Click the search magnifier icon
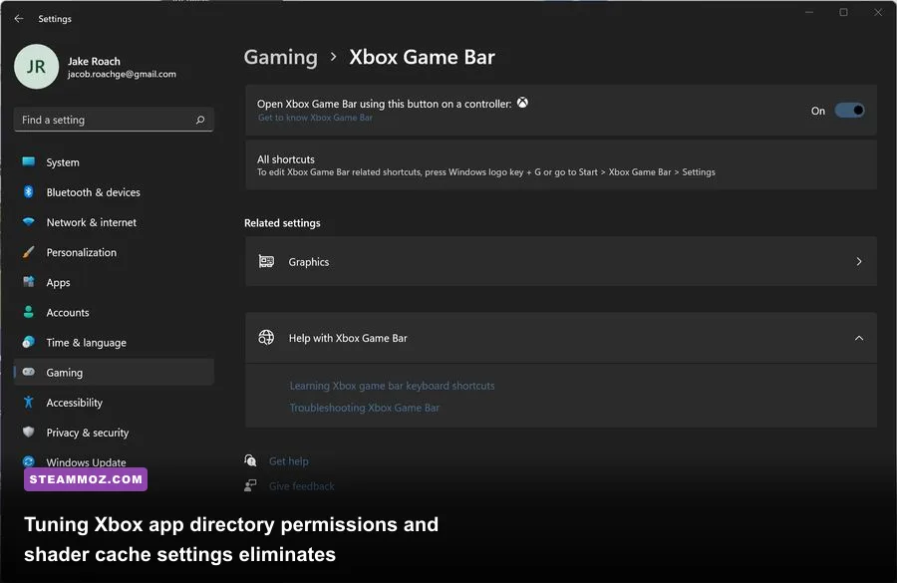The image size is (897, 583). (x=200, y=120)
